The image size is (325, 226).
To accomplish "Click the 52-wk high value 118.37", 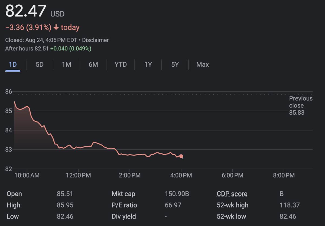I will [290, 205].
